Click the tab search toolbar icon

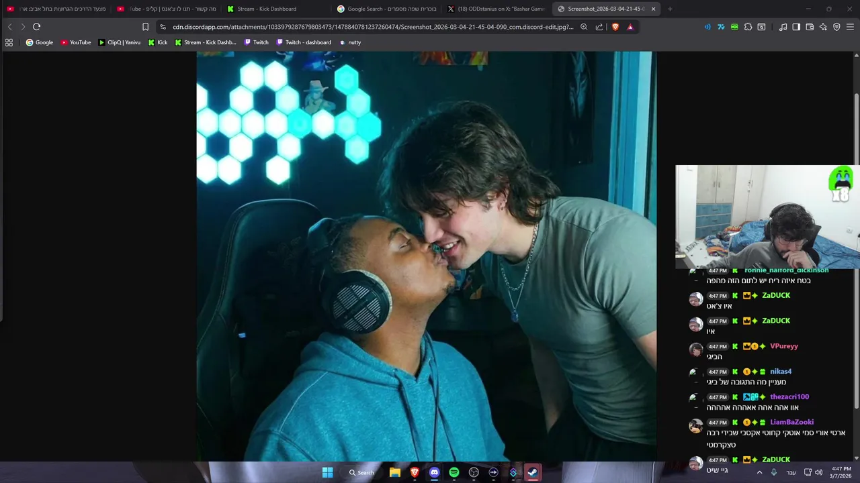761,27
